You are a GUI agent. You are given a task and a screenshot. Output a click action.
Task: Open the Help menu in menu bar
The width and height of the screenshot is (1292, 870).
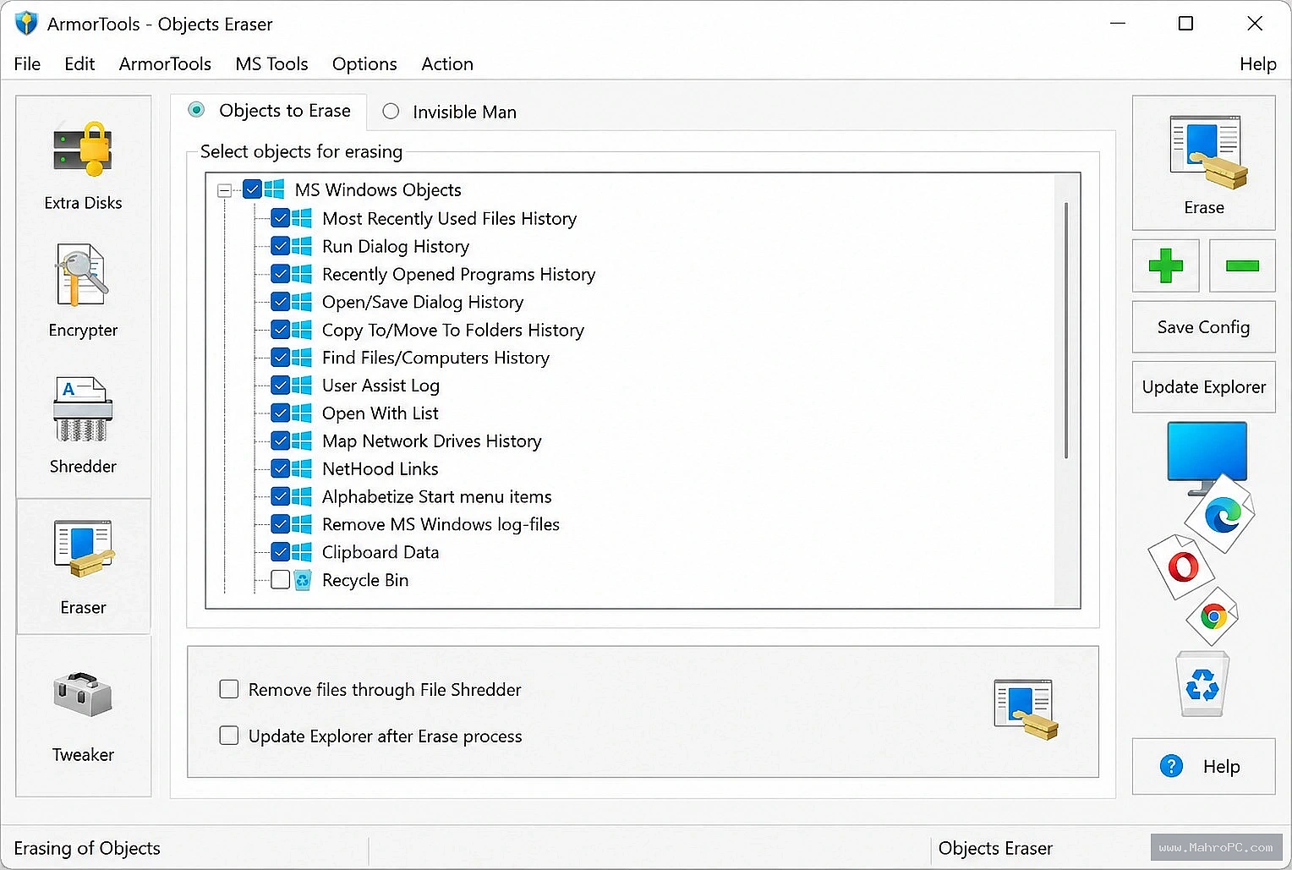[x=1257, y=64]
